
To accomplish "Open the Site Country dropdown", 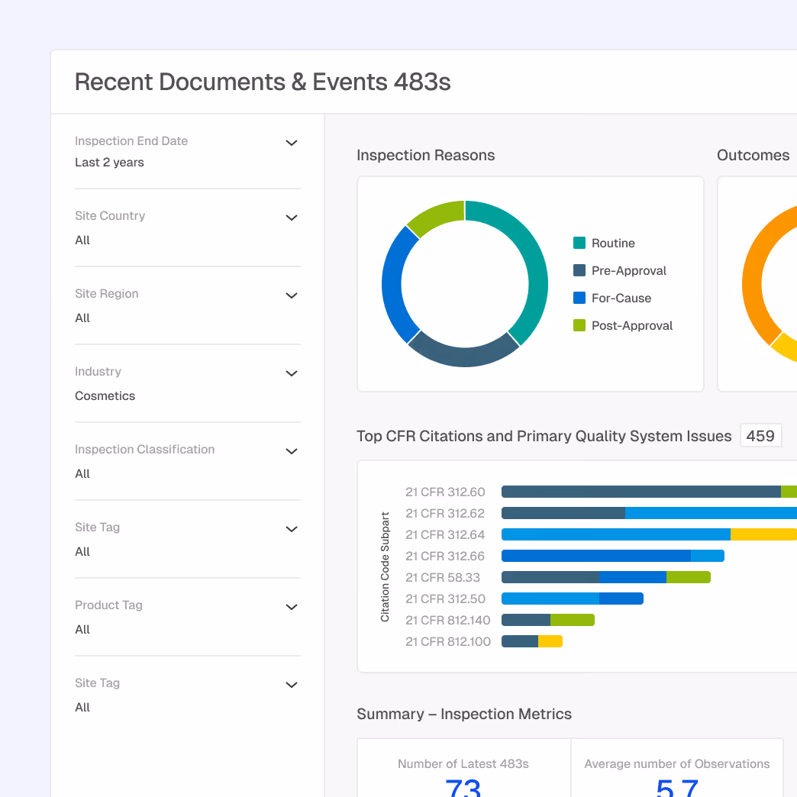I will point(291,218).
